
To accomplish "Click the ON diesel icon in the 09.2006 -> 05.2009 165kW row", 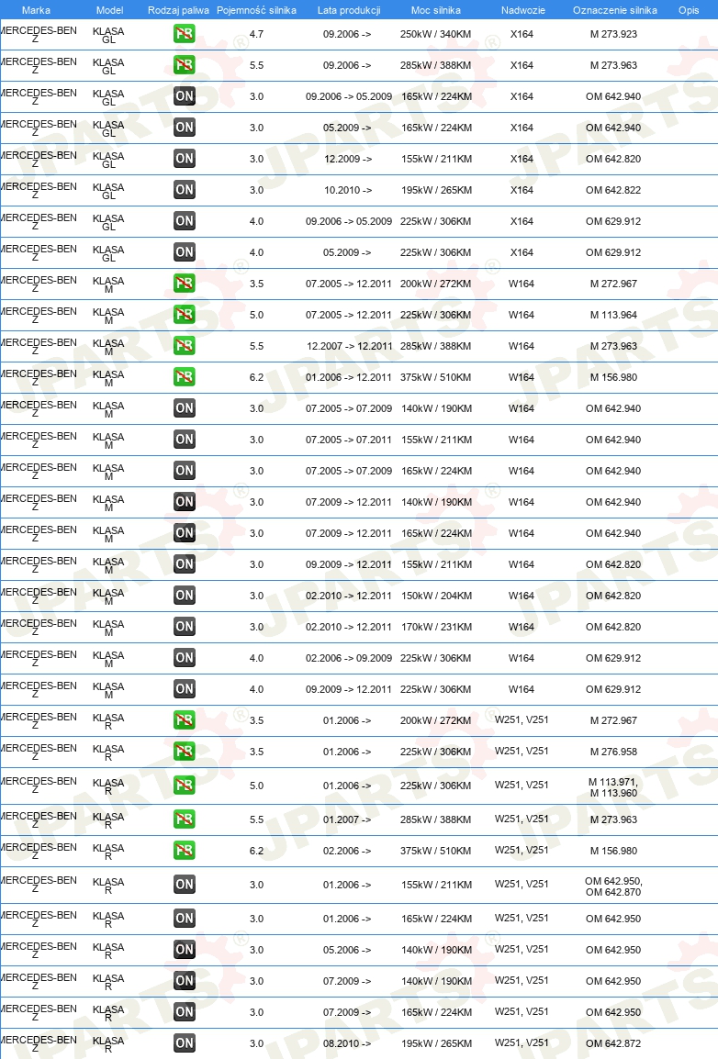I will tap(184, 96).
